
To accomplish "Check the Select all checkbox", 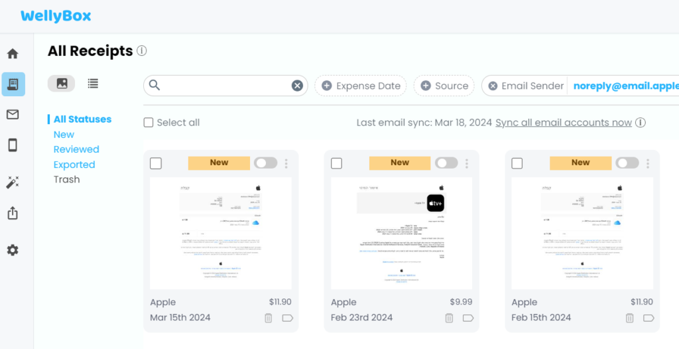I will pyautogui.click(x=149, y=123).
